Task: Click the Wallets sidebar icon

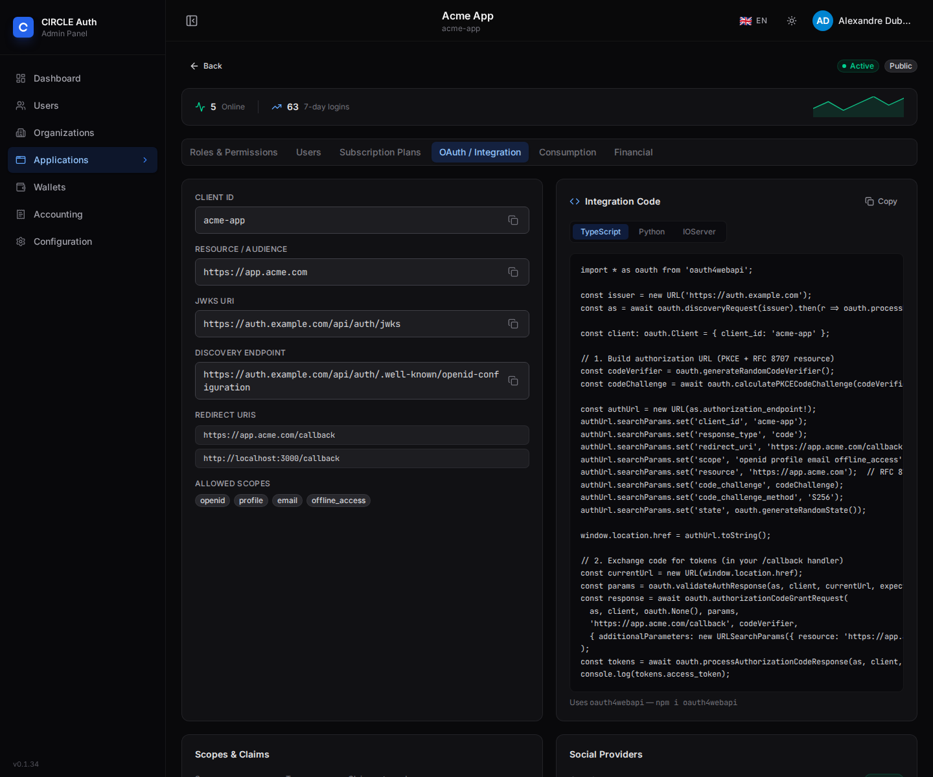Action: [x=21, y=187]
